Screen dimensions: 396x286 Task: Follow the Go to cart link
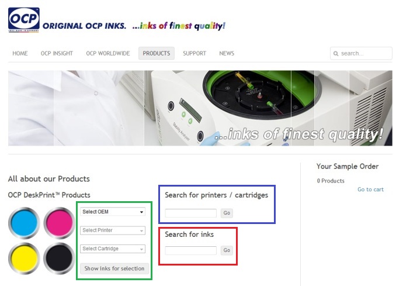pos(370,189)
